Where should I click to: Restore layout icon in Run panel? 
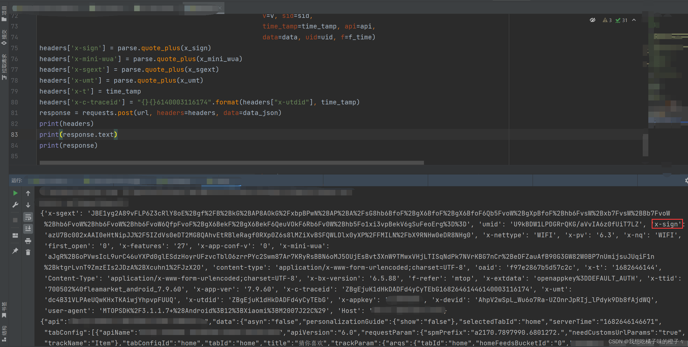pos(15,235)
